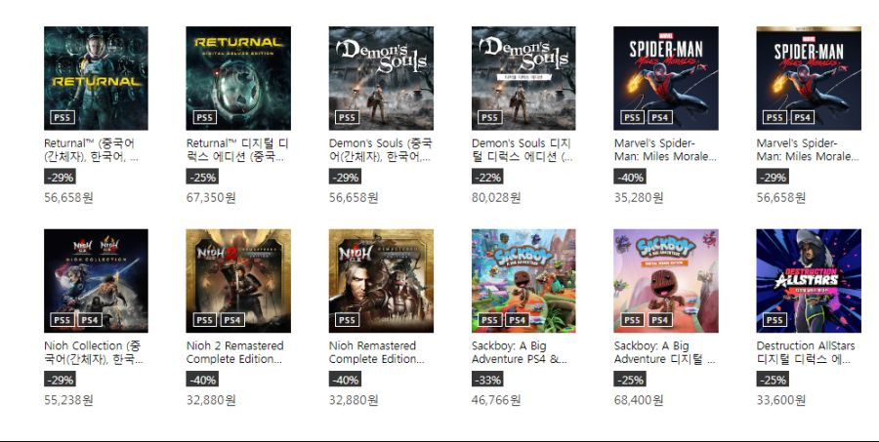The height and width of the screenshot is (442, 879).
Task: Open the Nioh 2 Remastered Complete Edition title
Action: point(234,352)
